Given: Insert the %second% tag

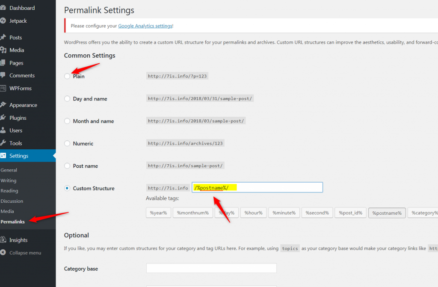Looking at the screenshot, I should click(317, 213).
